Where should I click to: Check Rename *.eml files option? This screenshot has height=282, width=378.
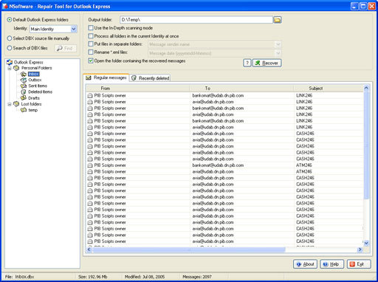[x=91, y=52]
